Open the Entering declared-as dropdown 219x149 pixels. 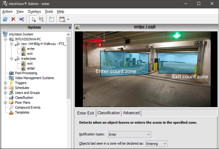pos(156,144)
